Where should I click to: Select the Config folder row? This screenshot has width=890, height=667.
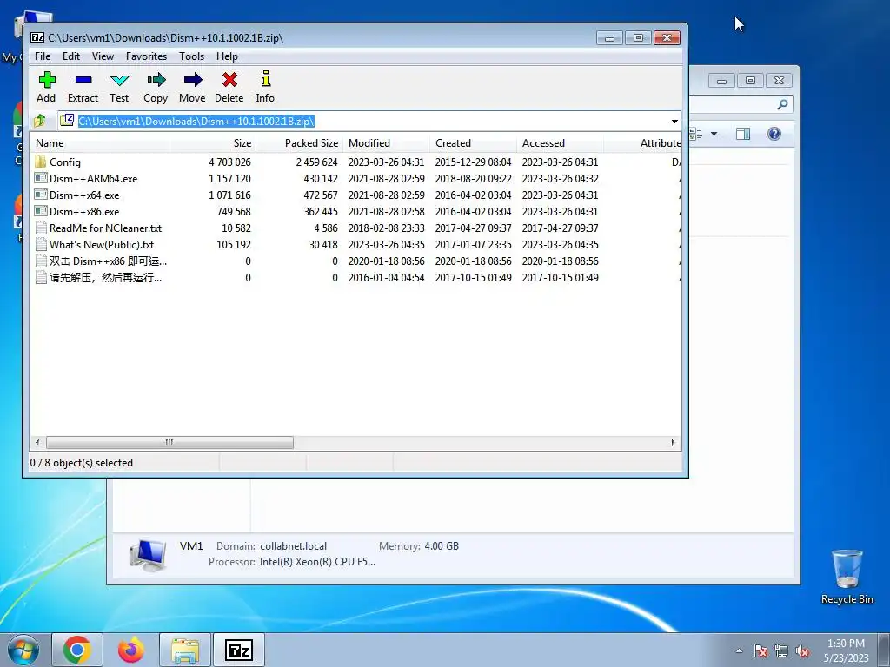point(355,162)
